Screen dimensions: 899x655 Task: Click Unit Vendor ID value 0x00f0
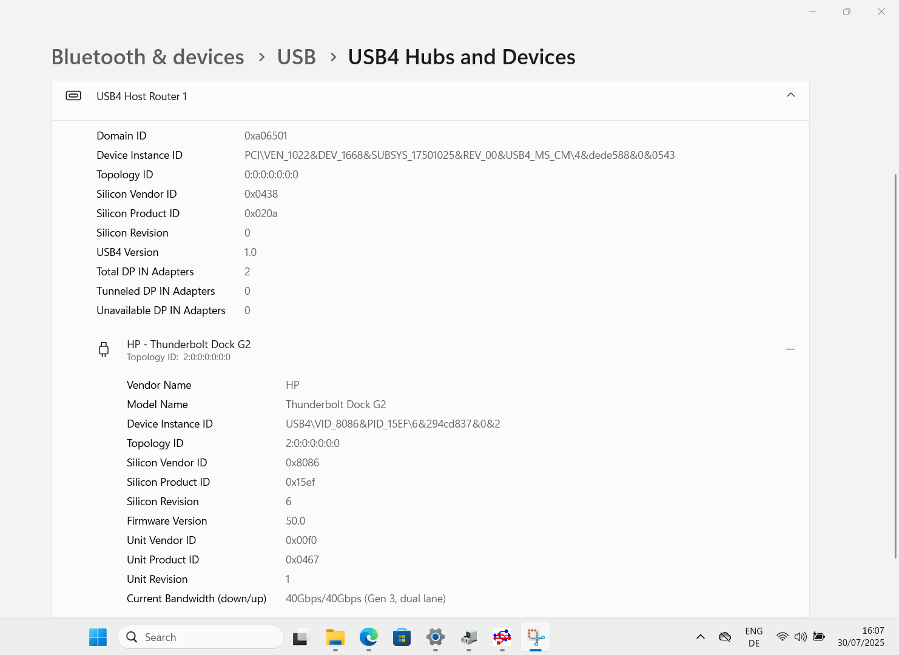(x=301, y=540)
